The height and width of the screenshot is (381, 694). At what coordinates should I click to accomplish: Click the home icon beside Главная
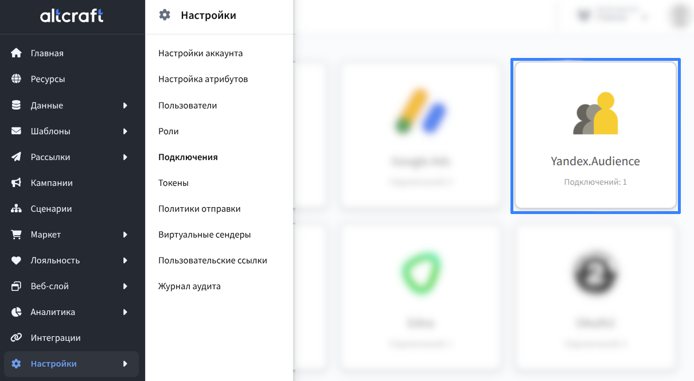[x=16, y=53]
